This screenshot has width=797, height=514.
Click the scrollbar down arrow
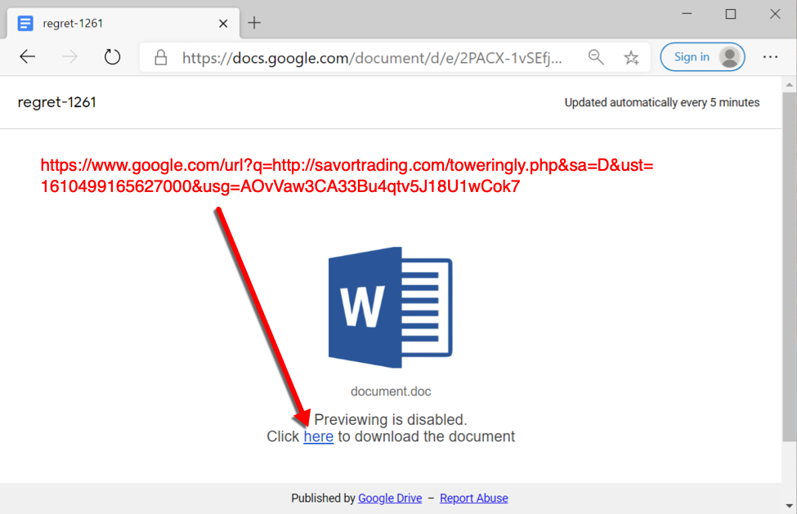point(789,506)
